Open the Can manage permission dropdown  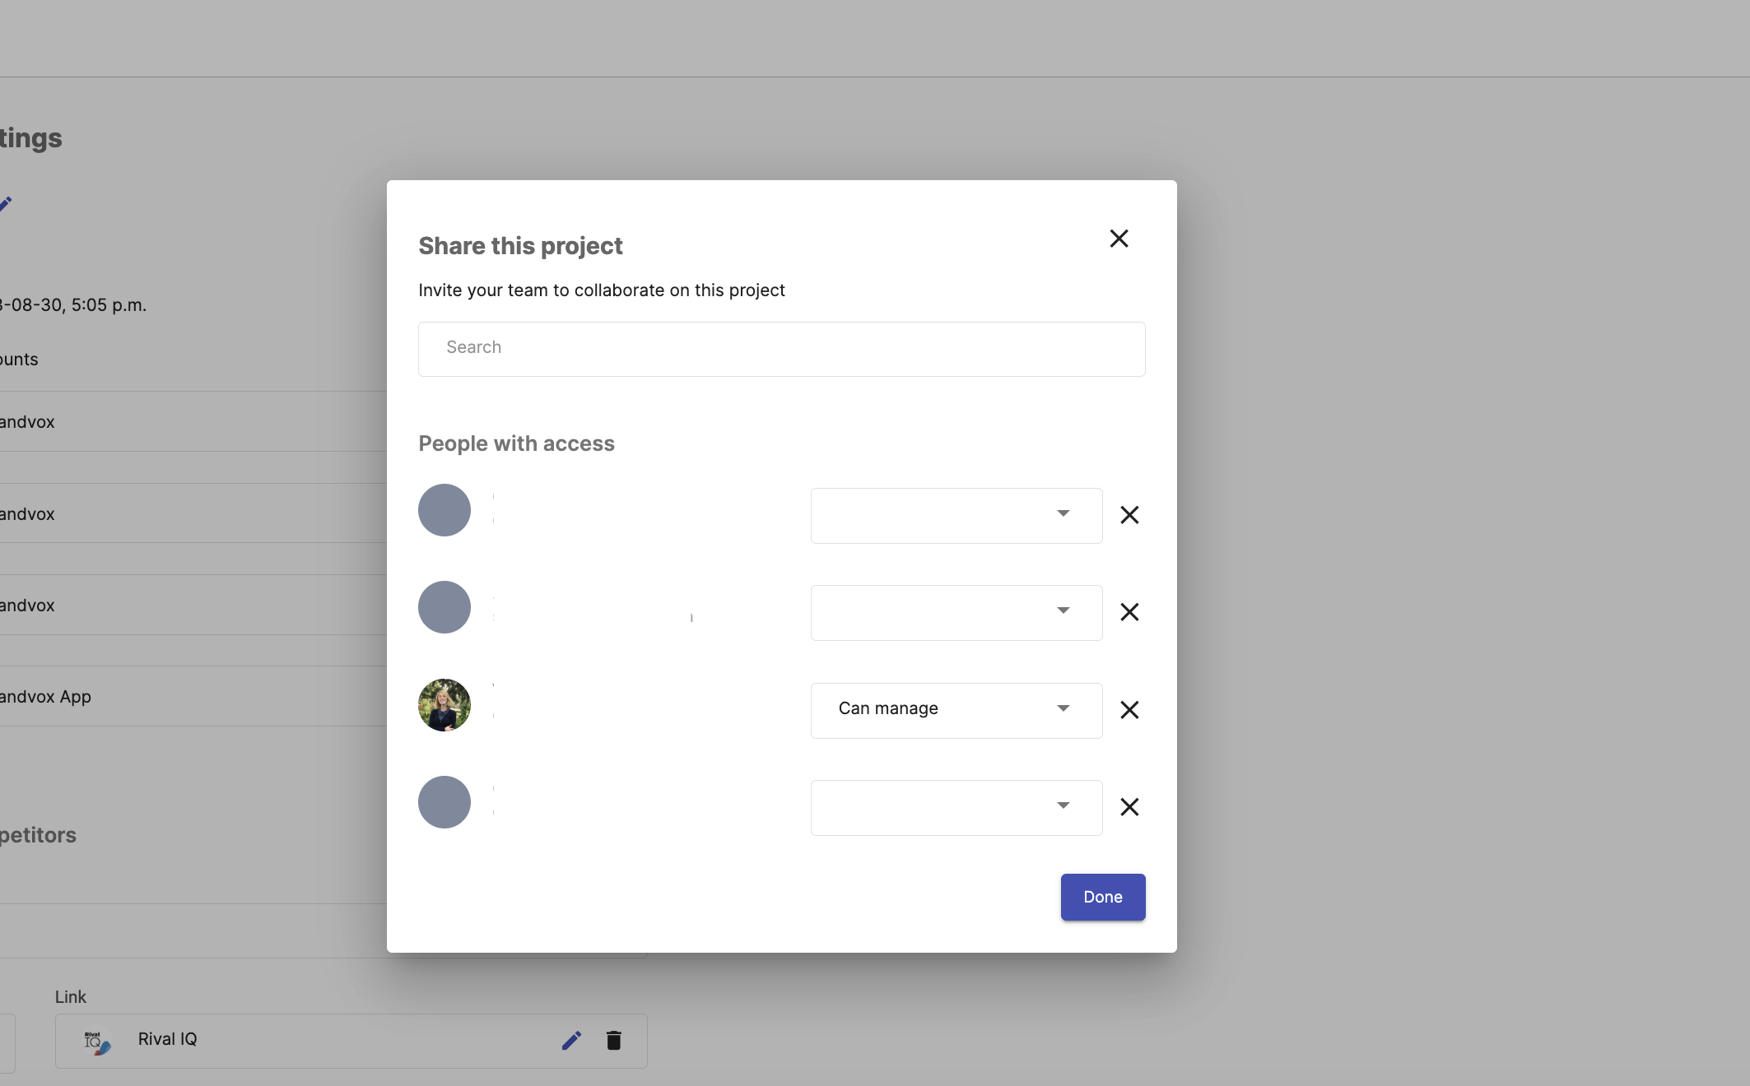[x=956, y=711]
